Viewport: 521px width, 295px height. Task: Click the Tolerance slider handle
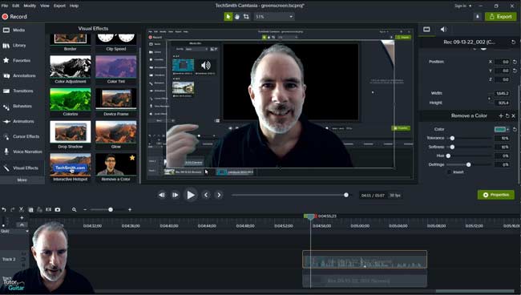pyautogui.click(x=452, y=138)
